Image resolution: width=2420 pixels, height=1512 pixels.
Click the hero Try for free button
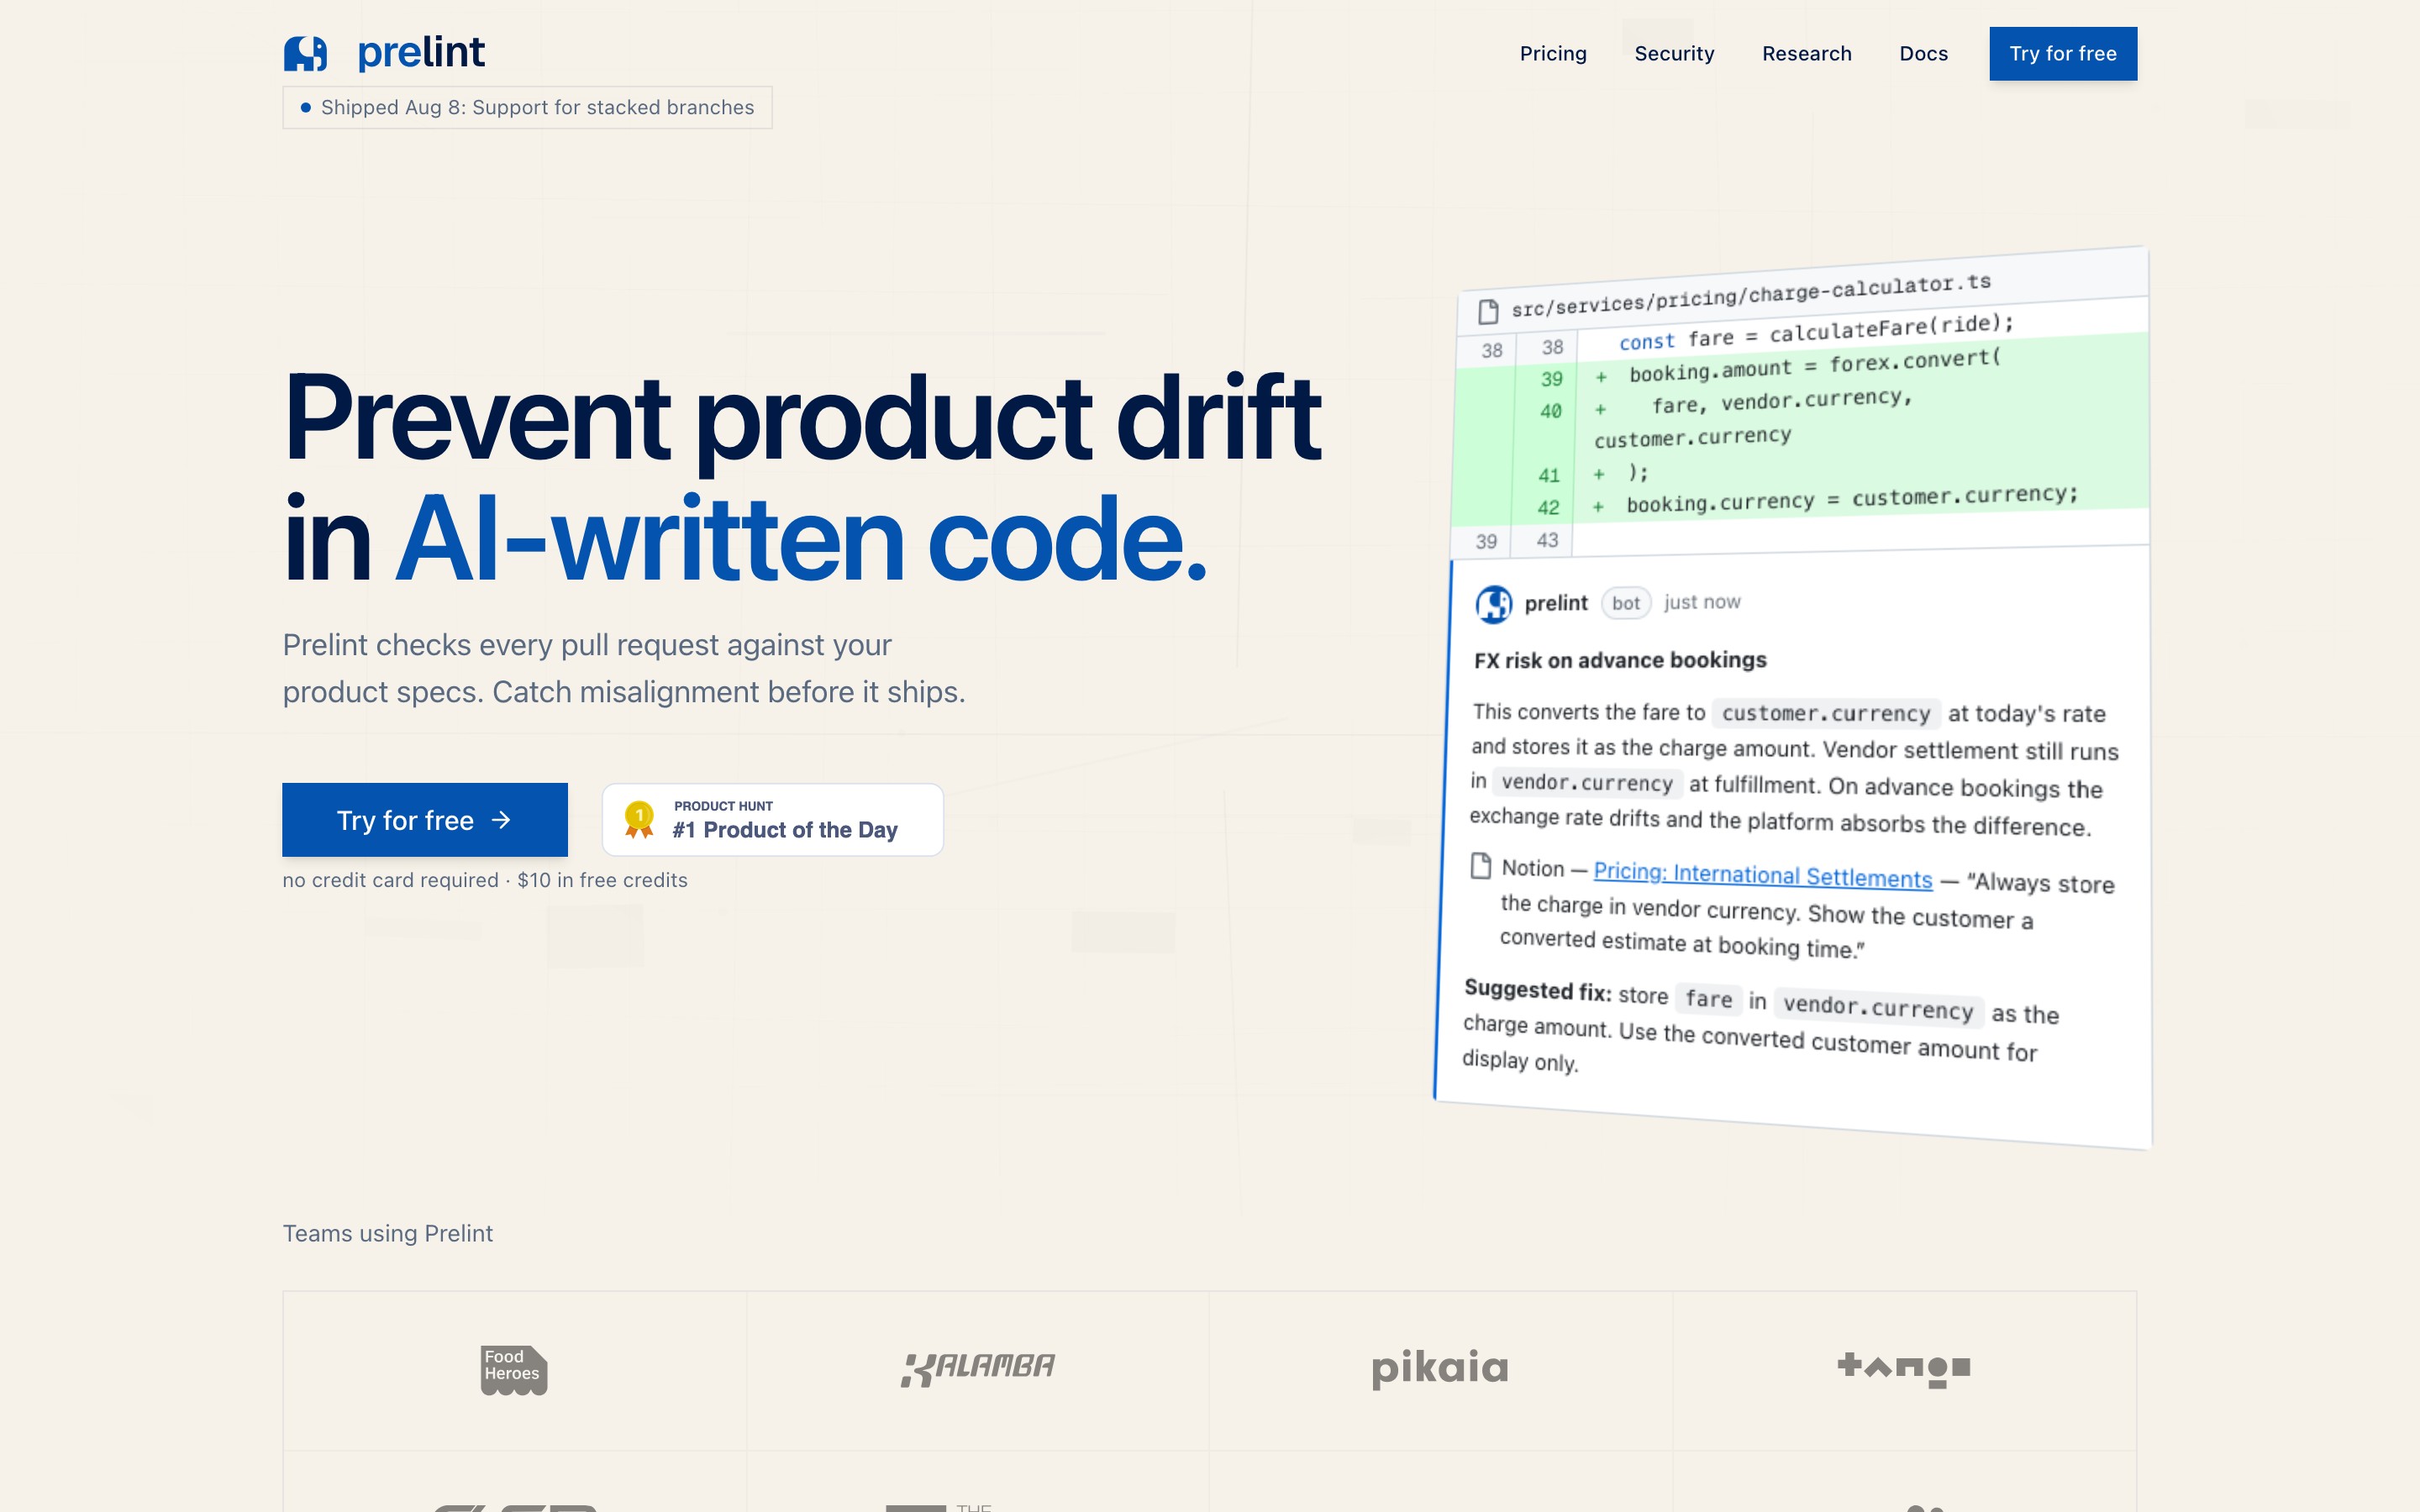(425, 820)
